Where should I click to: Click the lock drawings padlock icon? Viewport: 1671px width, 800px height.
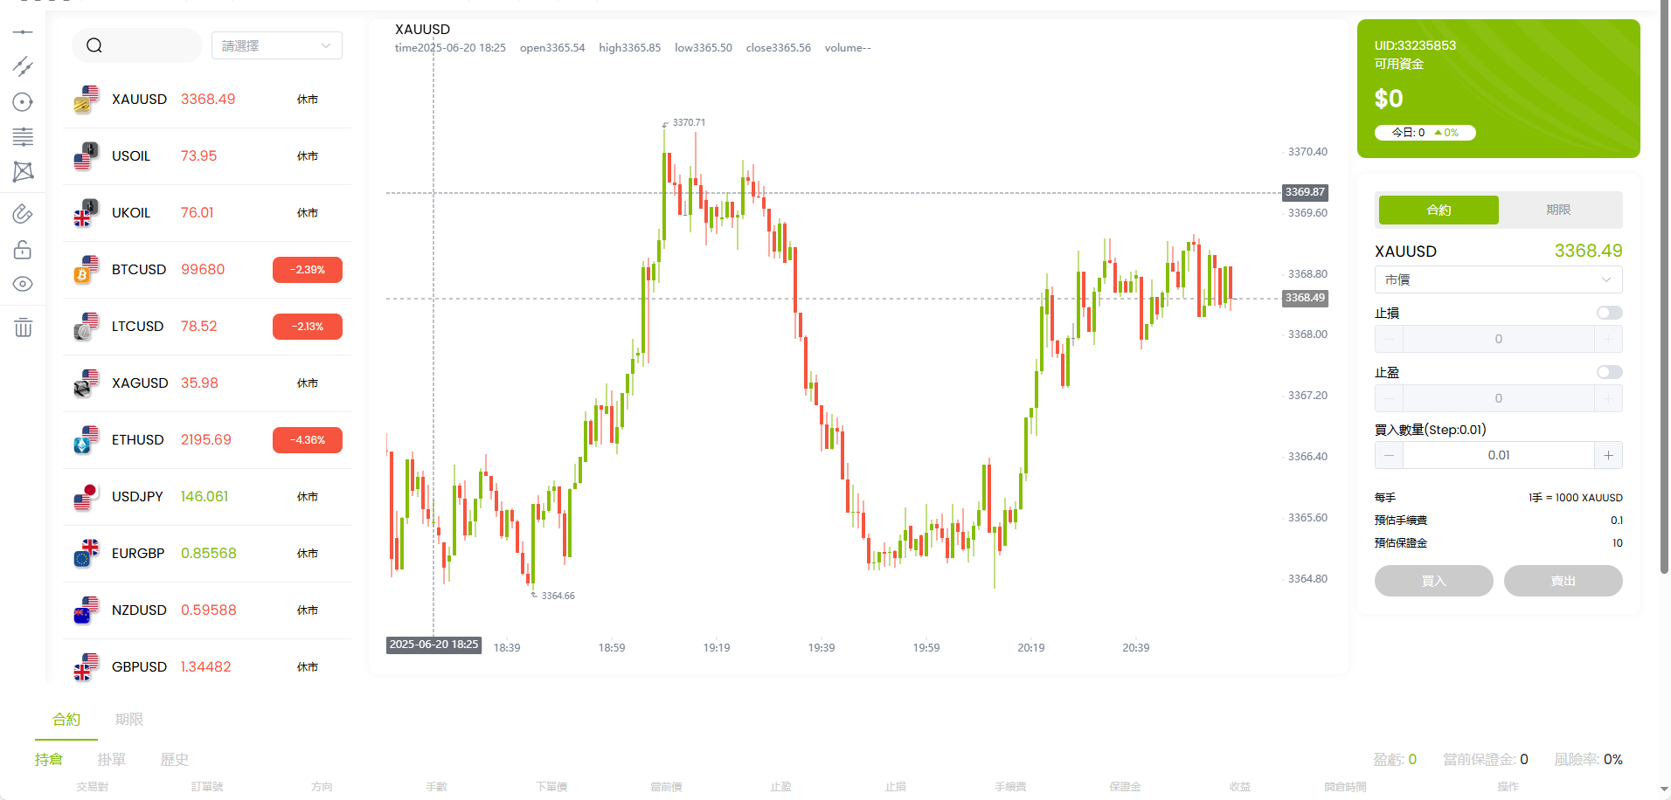click(23, 251)
